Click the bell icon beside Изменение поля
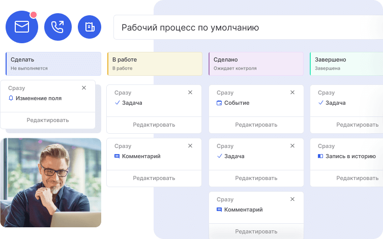 (11, 98)
